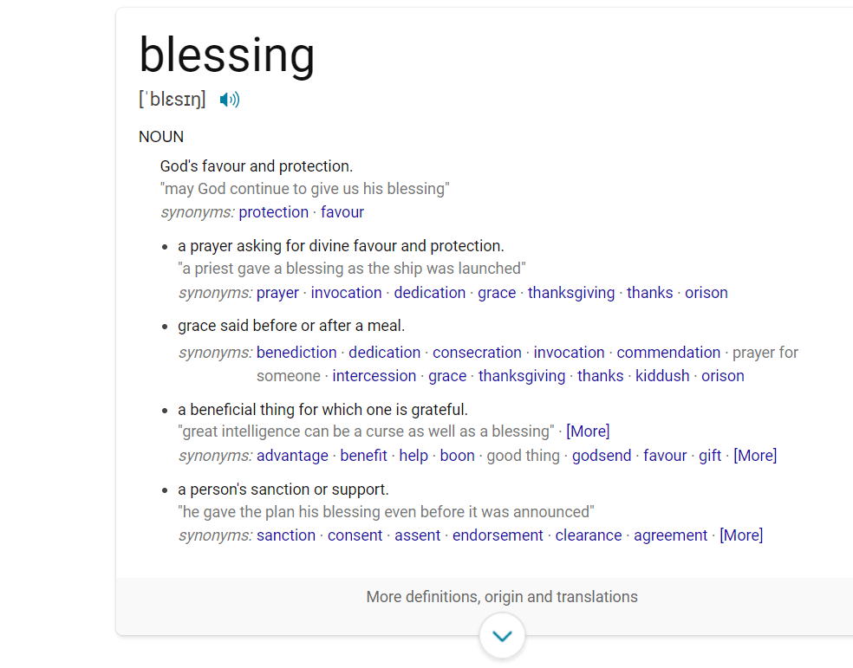
Task: Expand [More] after the curse example sentence
Action: (x=588, y=431)
